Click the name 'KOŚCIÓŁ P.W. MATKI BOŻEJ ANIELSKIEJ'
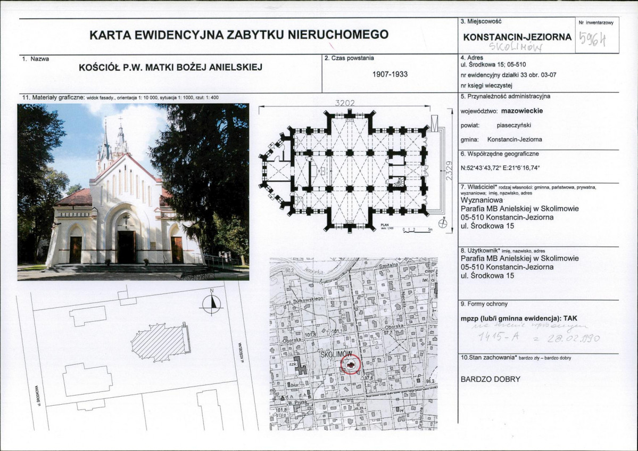Image resolution: width=638 pixels, height=451 pixels. pyautogui.click(x=170, y=67)
